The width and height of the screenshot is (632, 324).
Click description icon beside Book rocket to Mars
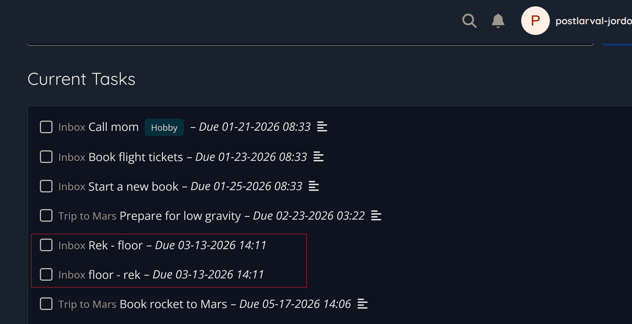click(363, 304)
